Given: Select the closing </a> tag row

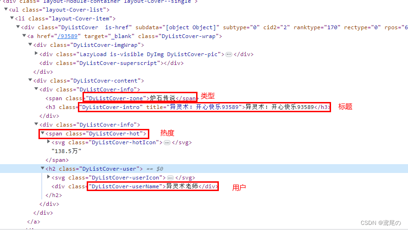Looking at the screenshot, I should [x=33, y=222].
